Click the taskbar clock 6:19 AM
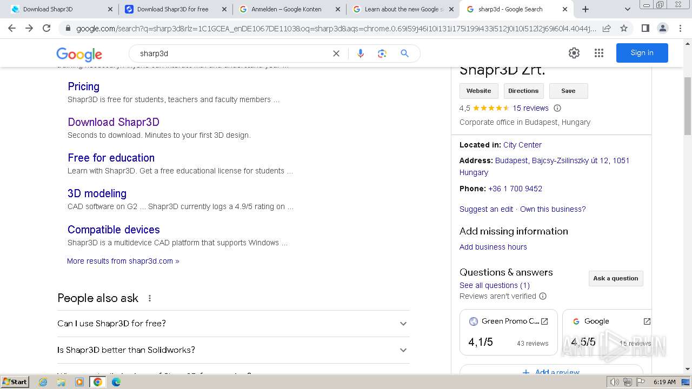Image resolution: width=692 pixels, height=389 pixels. pos(664,382)
